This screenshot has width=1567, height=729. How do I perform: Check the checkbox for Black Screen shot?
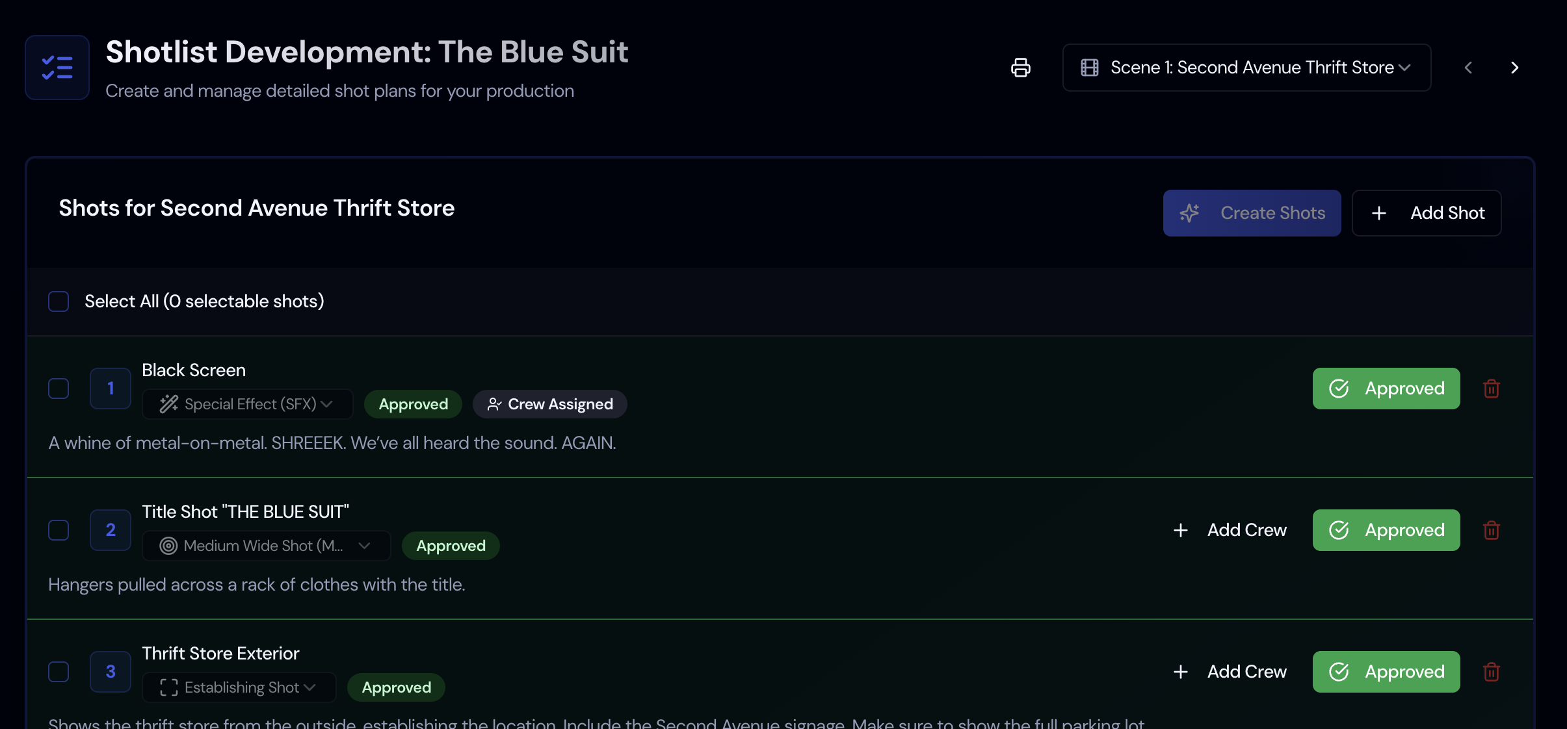coord(58,388)
